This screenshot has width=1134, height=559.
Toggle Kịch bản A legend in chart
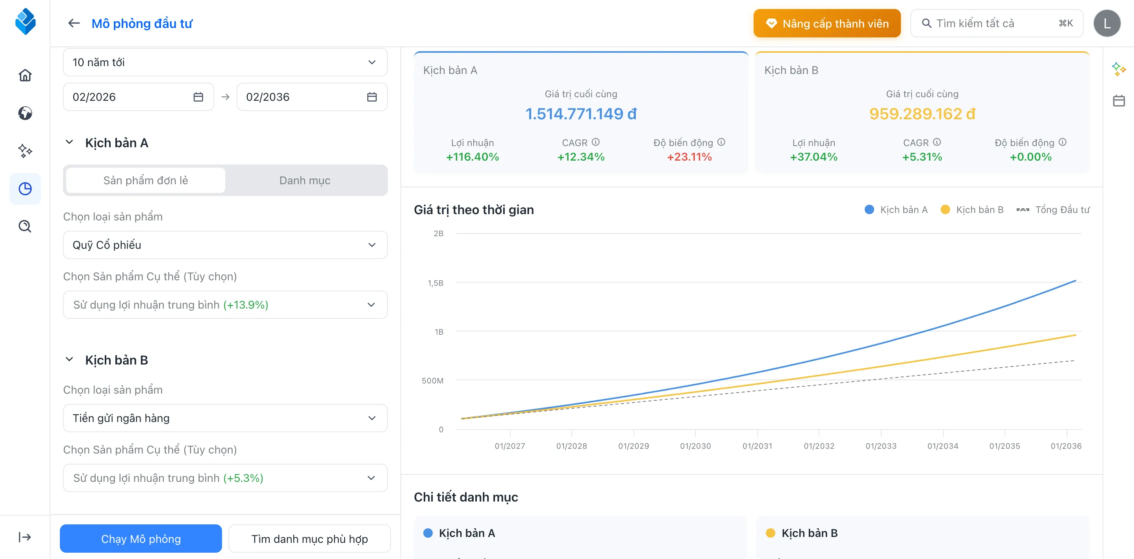895,209
